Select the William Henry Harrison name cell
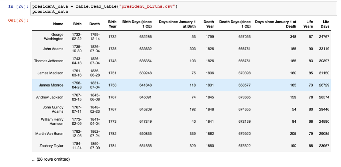 [x=52, y=122]
